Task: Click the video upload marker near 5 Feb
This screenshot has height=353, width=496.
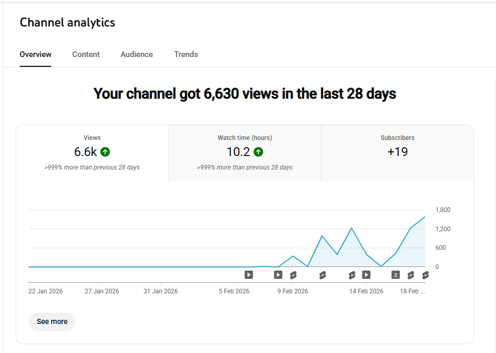Action: point(249,275)
